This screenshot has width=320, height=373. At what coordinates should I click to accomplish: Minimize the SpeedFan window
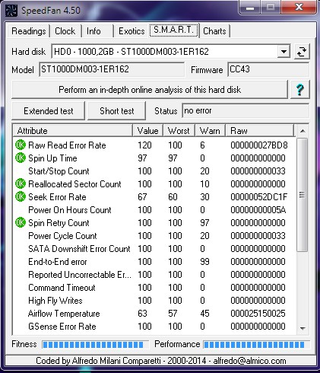(250, 8)
